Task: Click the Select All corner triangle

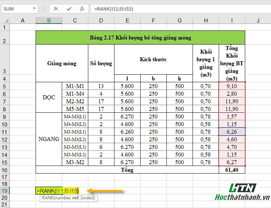Action: (5, 21)
